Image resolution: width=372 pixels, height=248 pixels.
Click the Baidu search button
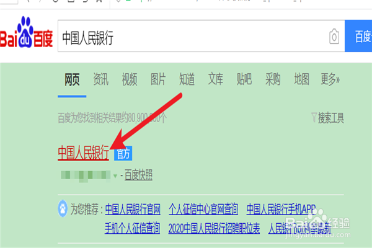click(x=358, y=36)
